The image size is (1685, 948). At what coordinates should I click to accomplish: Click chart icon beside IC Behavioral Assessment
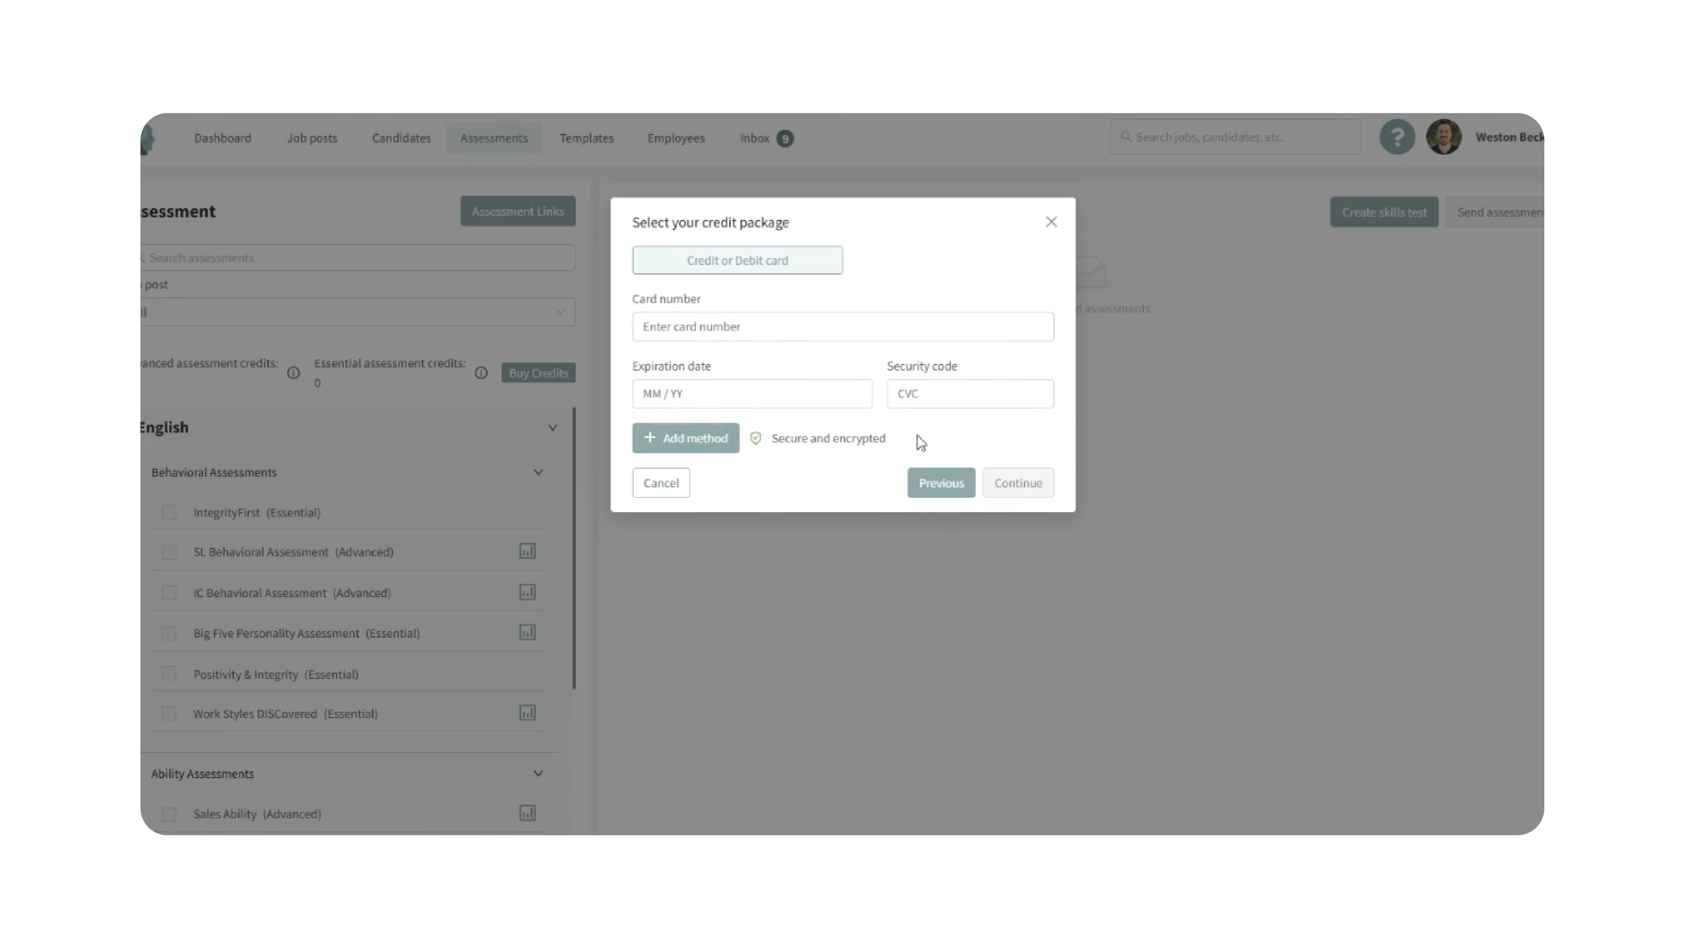click(527, 593)
